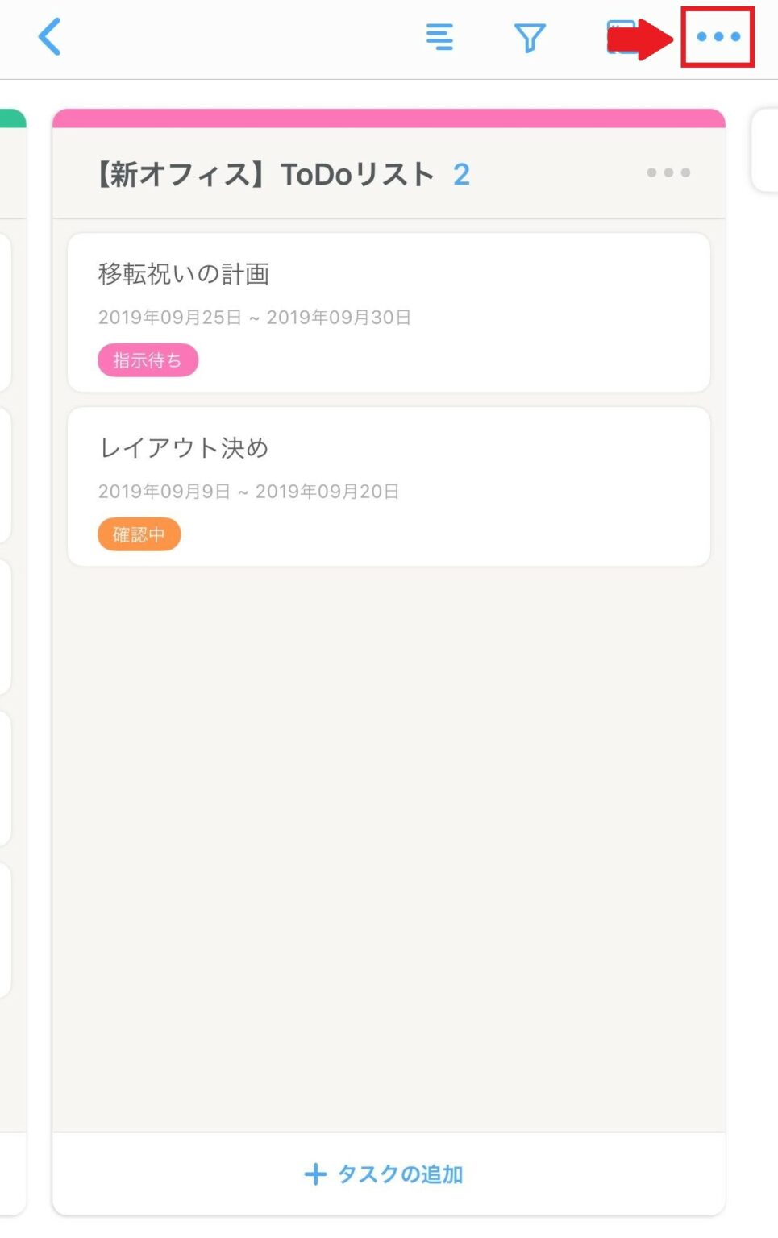Click the plus icon beside タスクの追加
This screenshot has height=1238, width=778.
(x=315, y=1174)
